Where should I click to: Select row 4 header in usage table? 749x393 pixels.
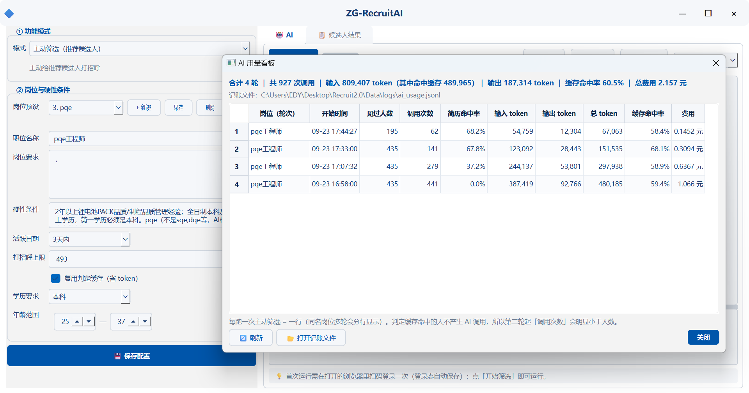pyautogui.click(x=239, y=184)
